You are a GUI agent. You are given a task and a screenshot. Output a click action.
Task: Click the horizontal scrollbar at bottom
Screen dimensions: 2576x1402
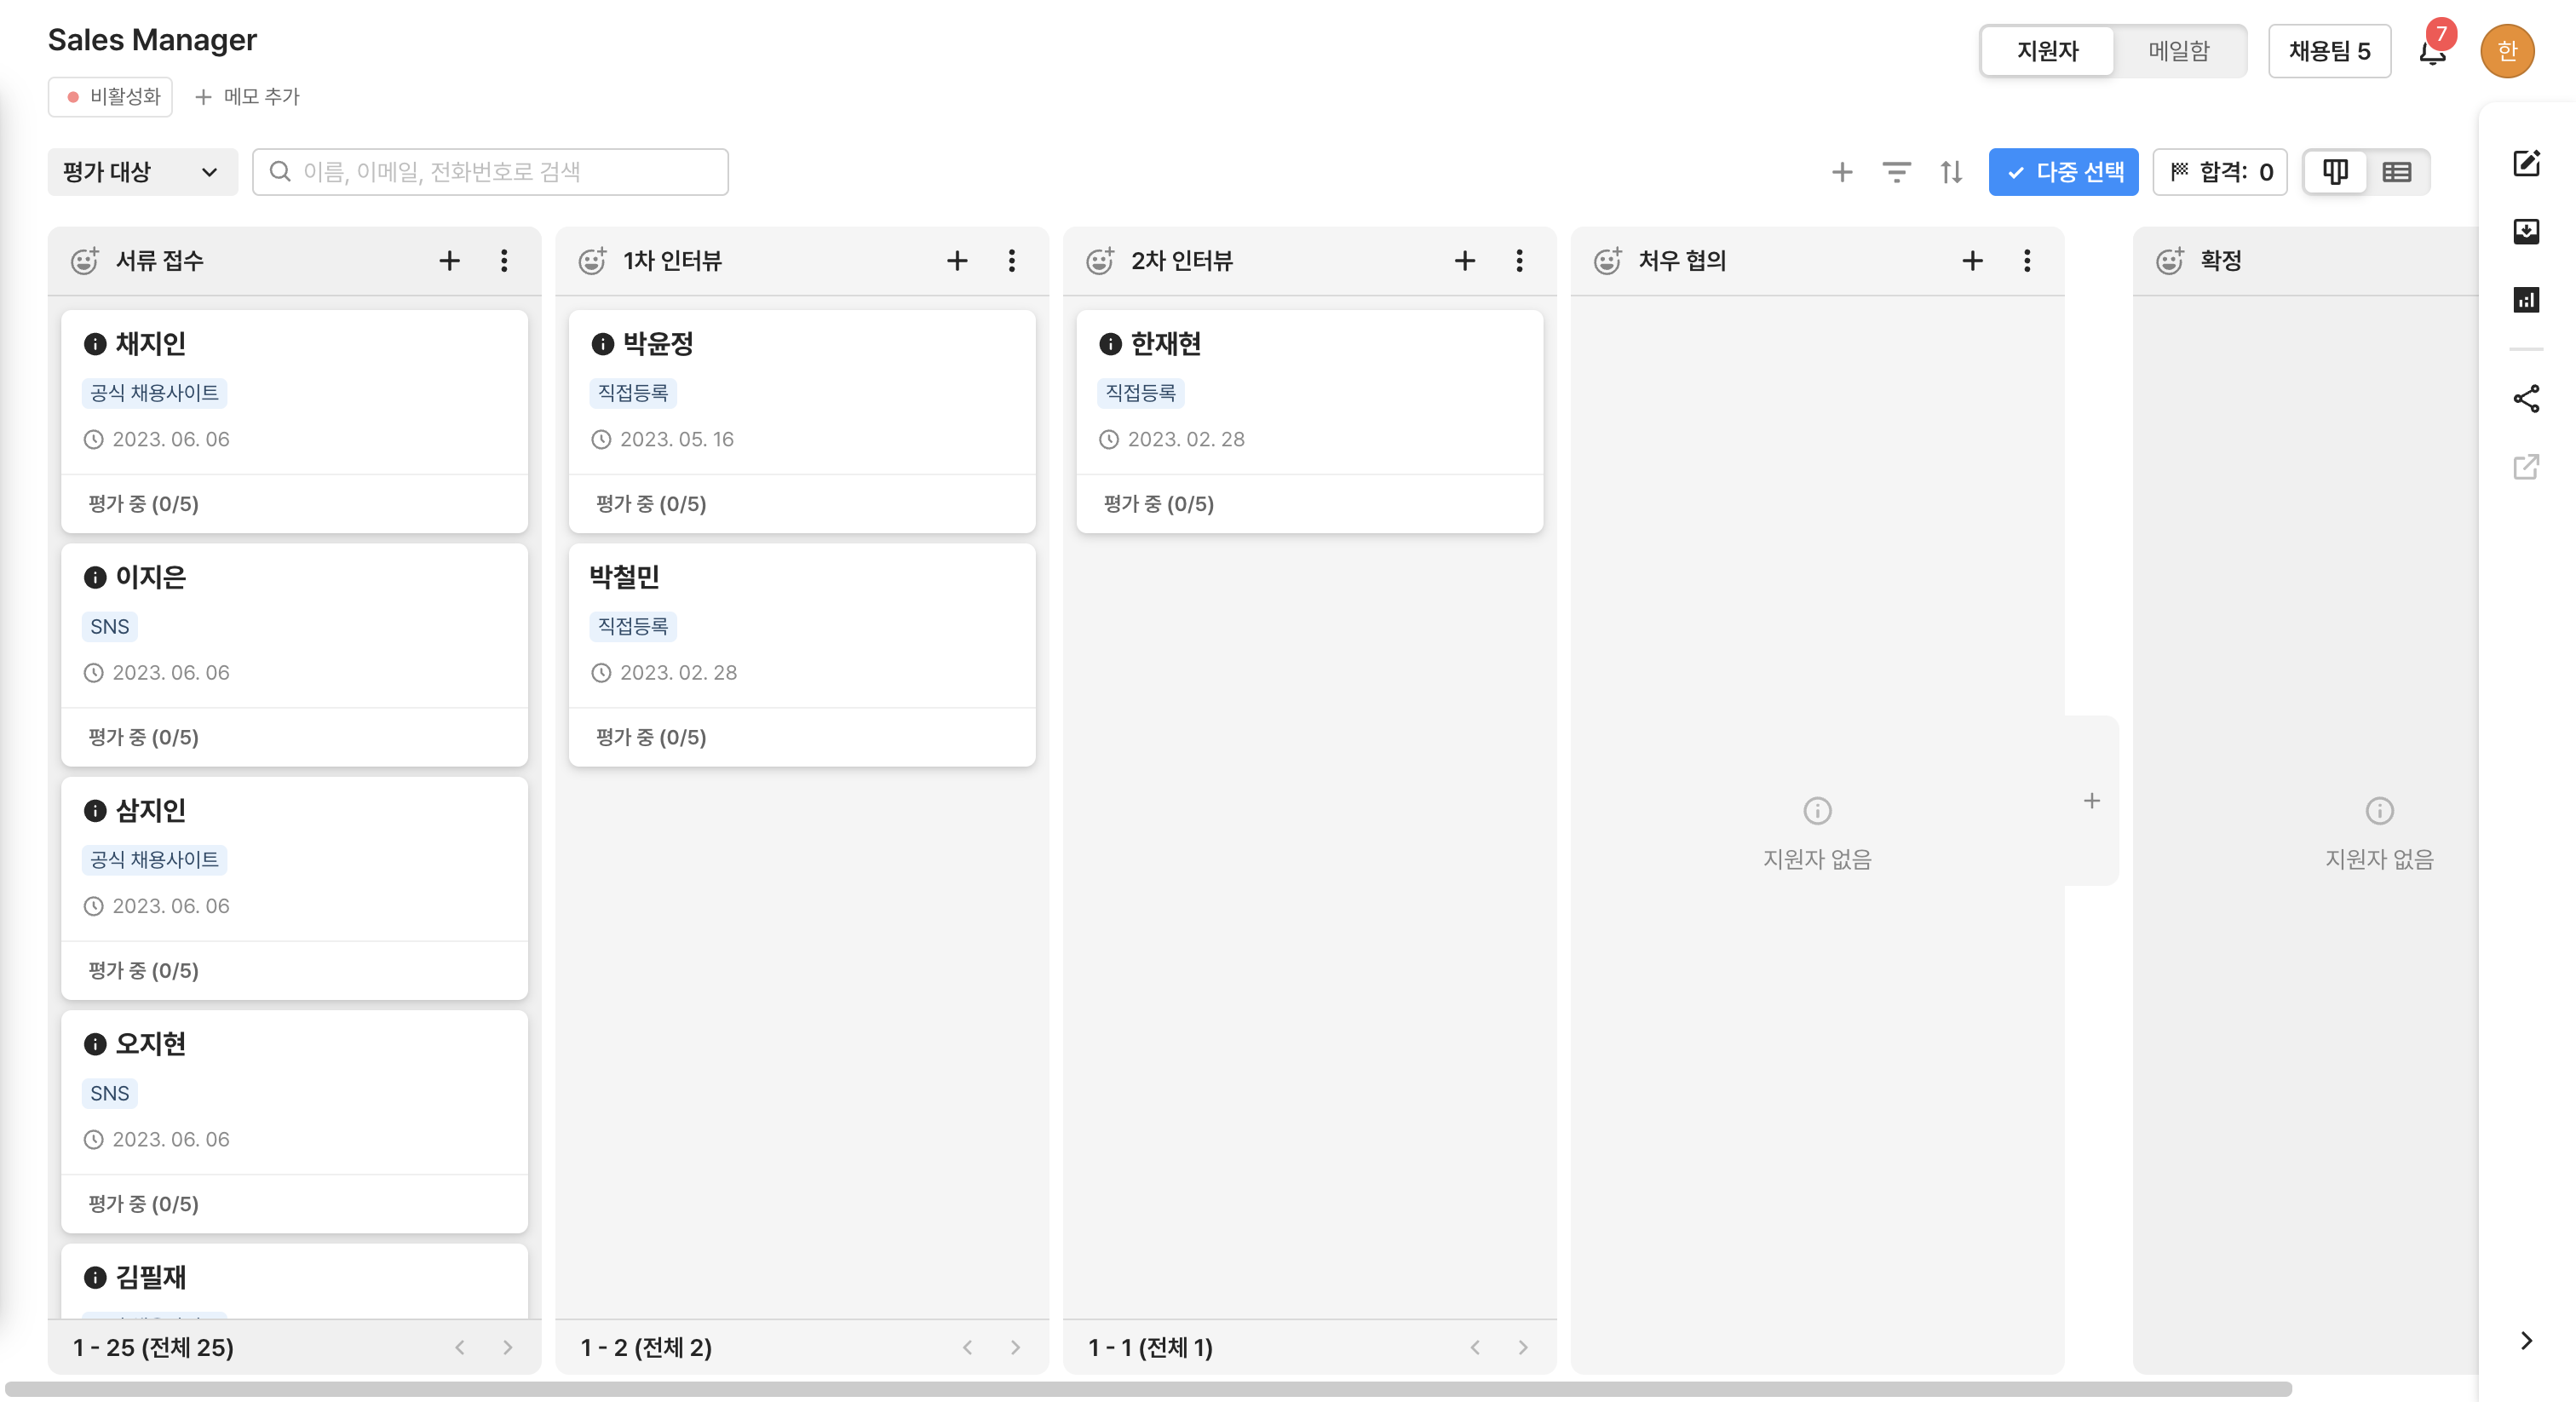point(1148,1390)
